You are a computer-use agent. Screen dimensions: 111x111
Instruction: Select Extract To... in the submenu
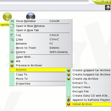pyautogui.click(x=89, y=83)
